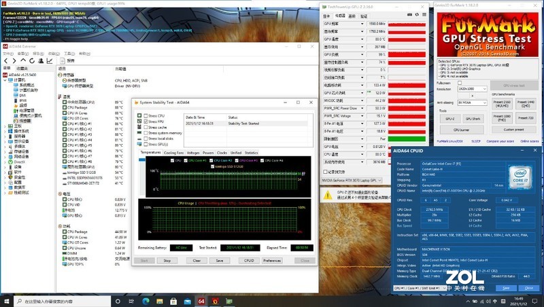Select DirectX node in AIDA64 tree
The image size is (544, 307).
coord(19,162)
